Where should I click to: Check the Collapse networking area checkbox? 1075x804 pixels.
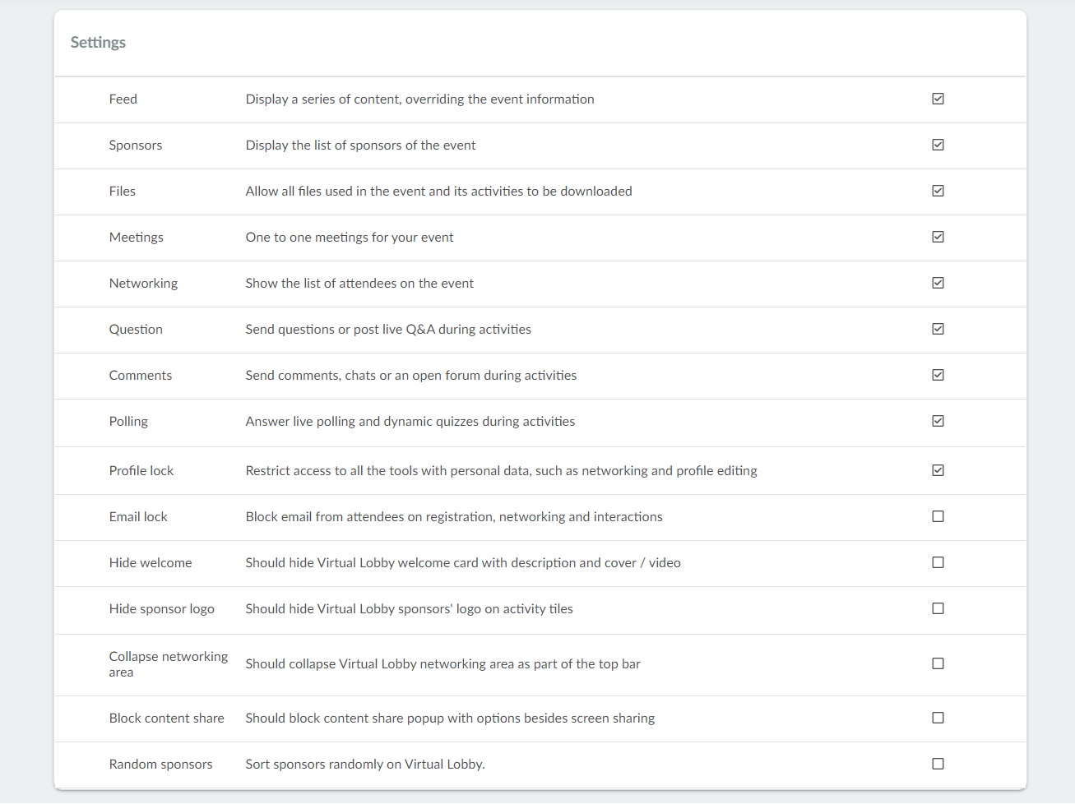coord(938,663)
